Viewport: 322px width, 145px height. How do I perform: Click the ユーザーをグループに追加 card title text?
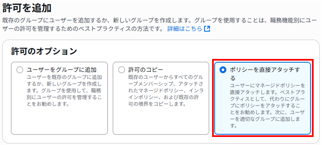coord(62,70)
